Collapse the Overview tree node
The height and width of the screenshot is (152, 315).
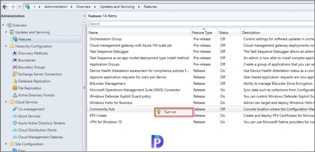point(3,25)
